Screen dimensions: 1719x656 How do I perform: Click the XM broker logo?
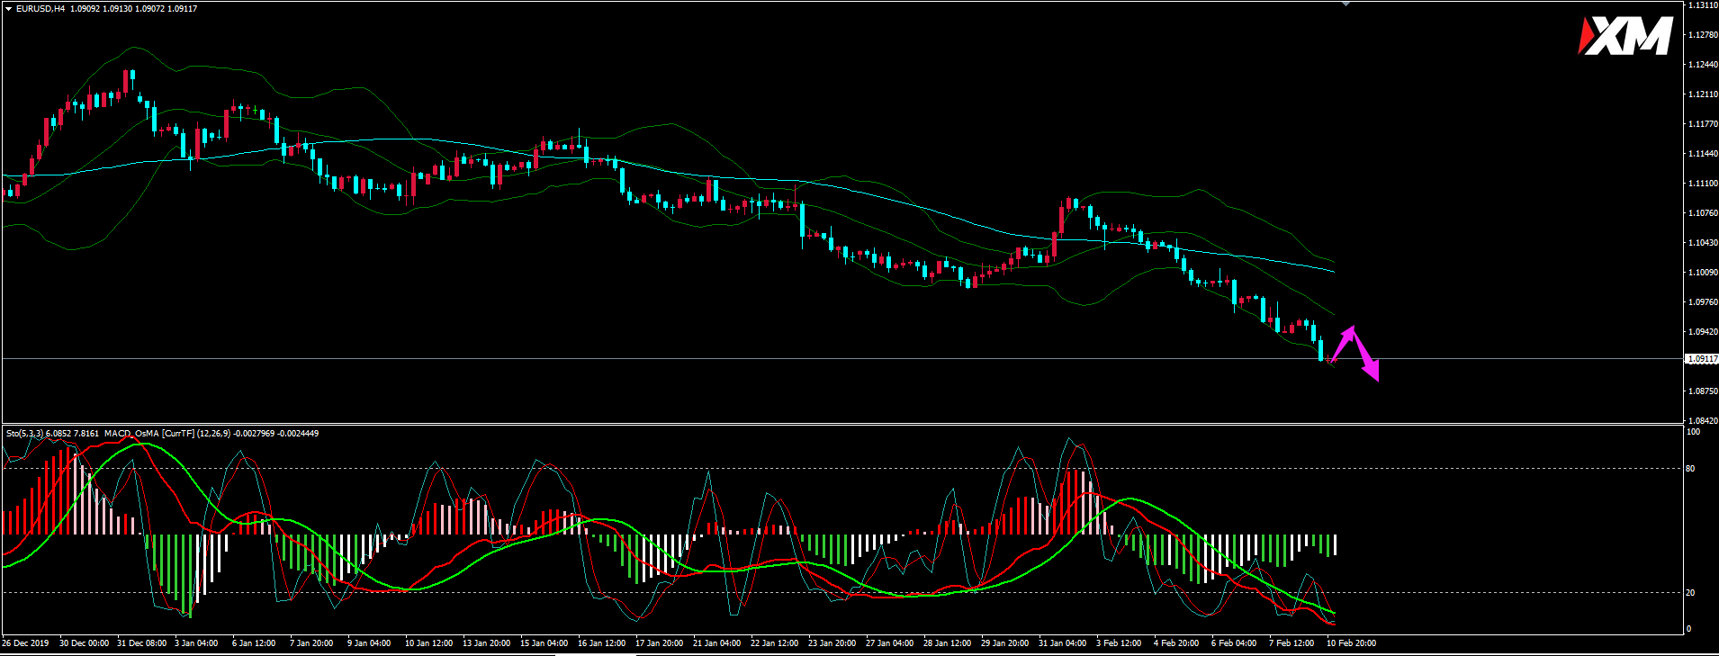click(1625, 37)
